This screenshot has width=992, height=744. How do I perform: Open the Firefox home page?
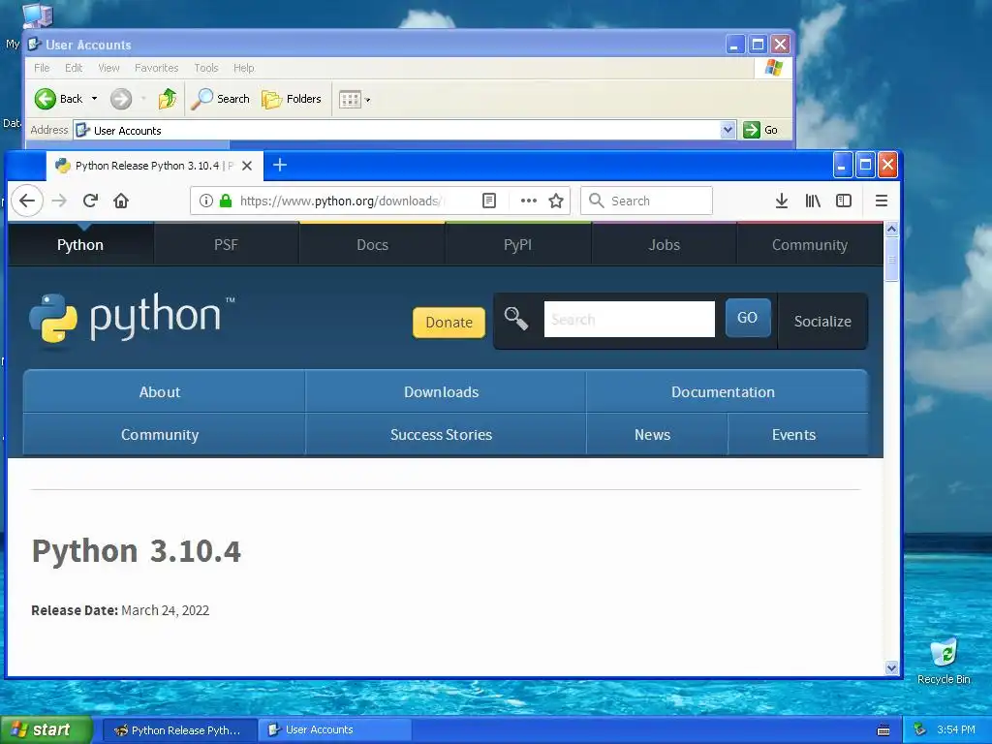(x=121, y=201)
